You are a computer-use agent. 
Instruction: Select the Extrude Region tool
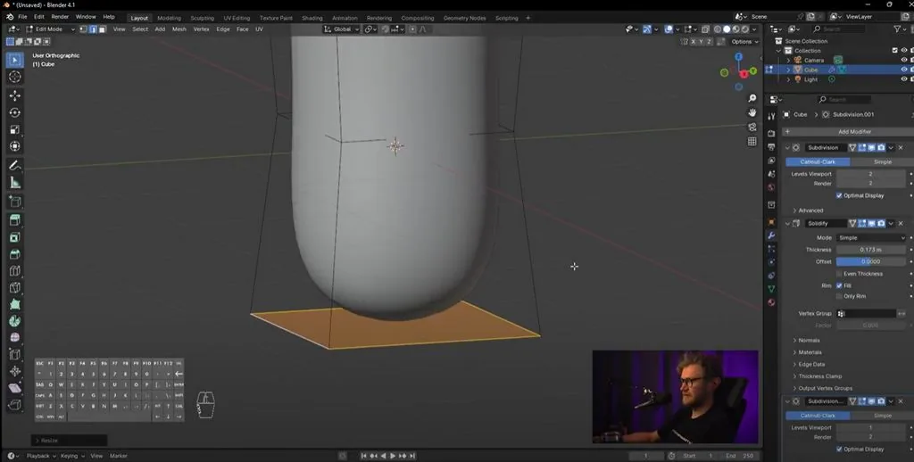point(14,220)
